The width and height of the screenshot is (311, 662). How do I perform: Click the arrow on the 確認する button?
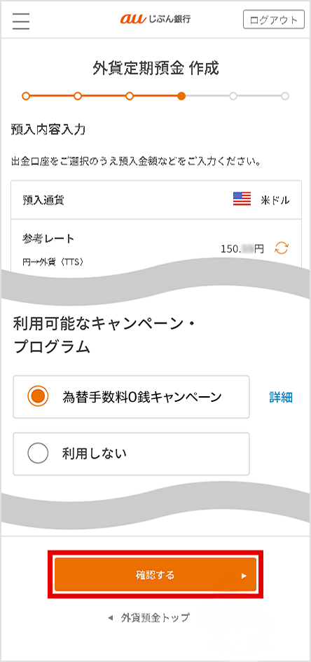(244, 575)
